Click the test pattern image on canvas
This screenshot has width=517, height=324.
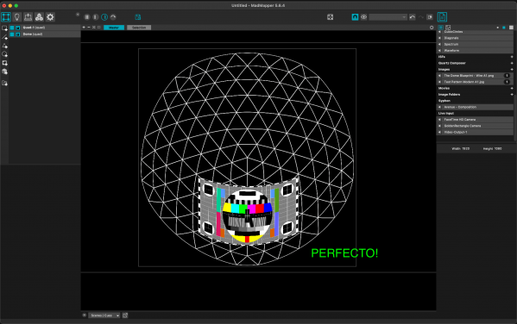(x=248, y=211)
